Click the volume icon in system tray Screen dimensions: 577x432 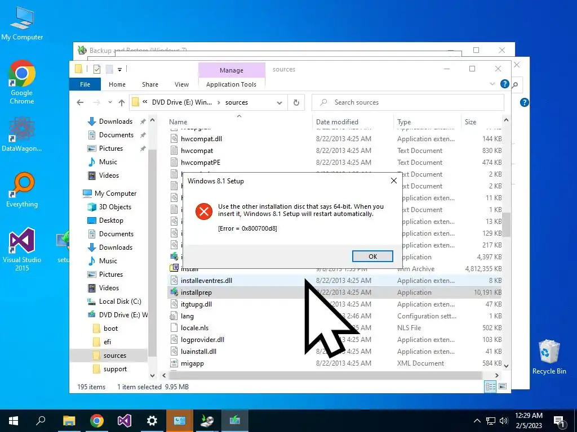[x=504, y=421]
